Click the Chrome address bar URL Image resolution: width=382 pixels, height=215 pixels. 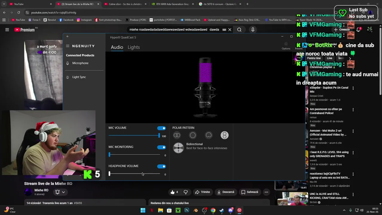coord(54,13)
